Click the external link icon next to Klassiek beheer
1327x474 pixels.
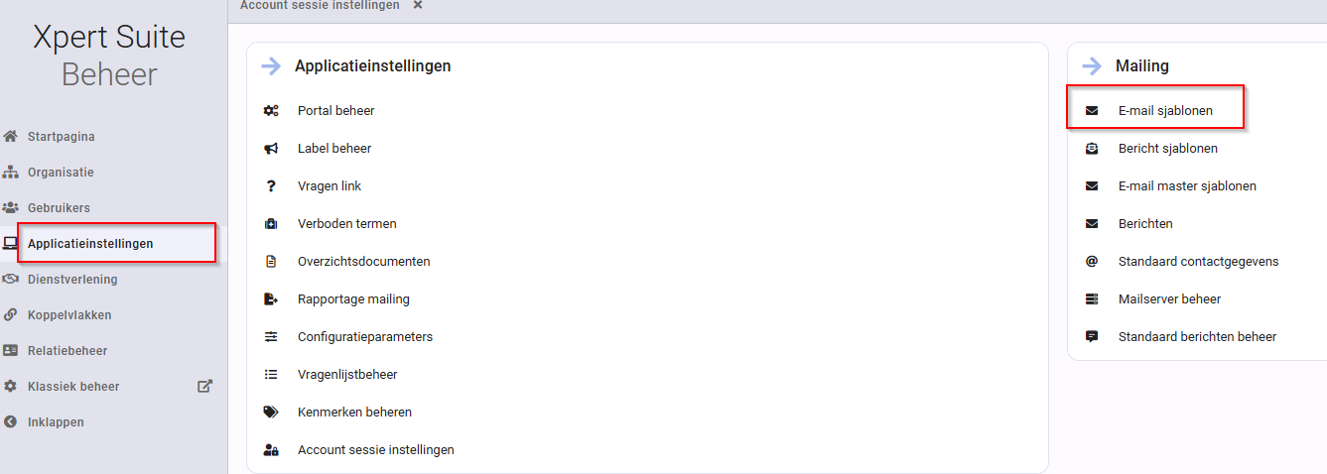(x=204, y=386)
